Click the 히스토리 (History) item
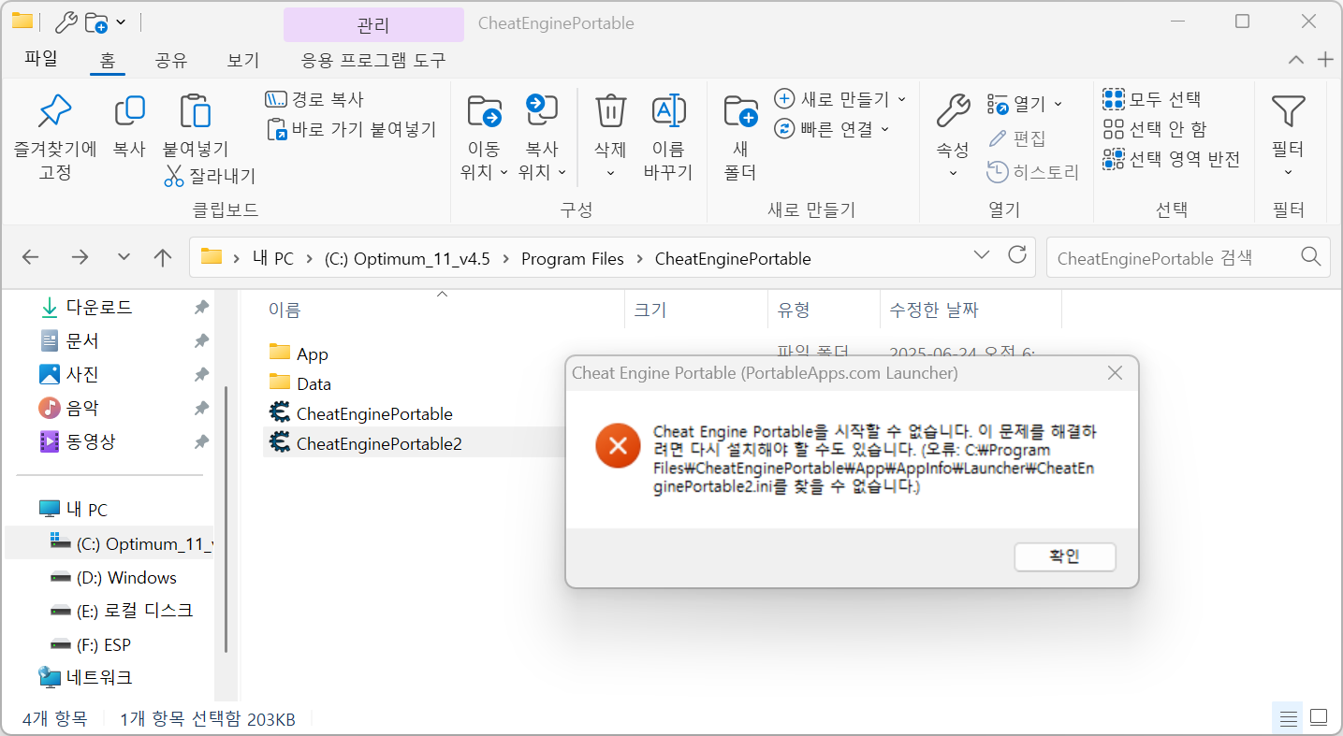 [x=1033, y=172]
